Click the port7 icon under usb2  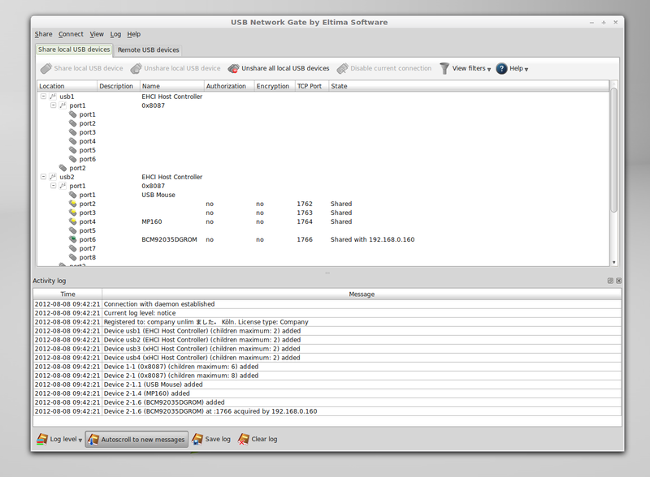click(x=73, y=248)
